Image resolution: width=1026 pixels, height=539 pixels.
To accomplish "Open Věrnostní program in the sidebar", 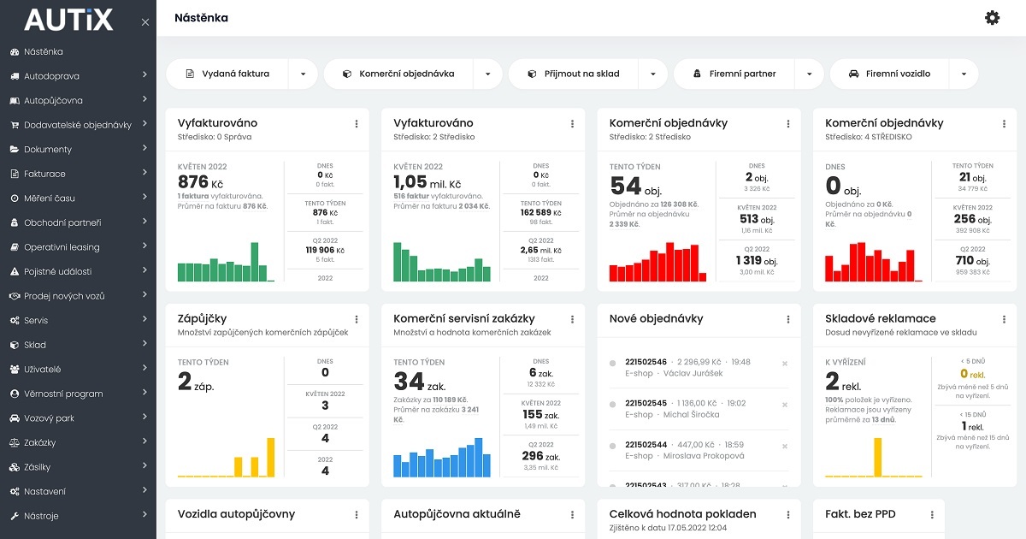I will (x=62, y=394).
